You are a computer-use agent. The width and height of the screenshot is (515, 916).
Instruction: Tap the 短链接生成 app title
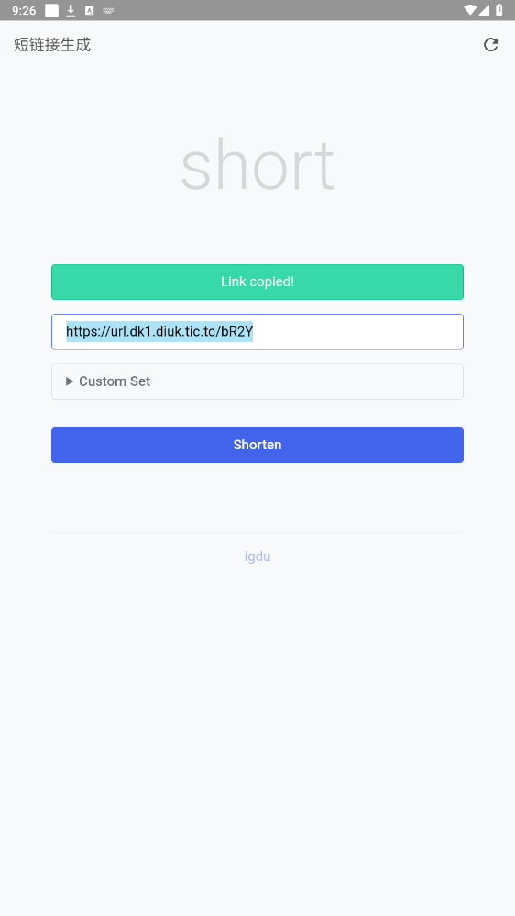[52, 44]
